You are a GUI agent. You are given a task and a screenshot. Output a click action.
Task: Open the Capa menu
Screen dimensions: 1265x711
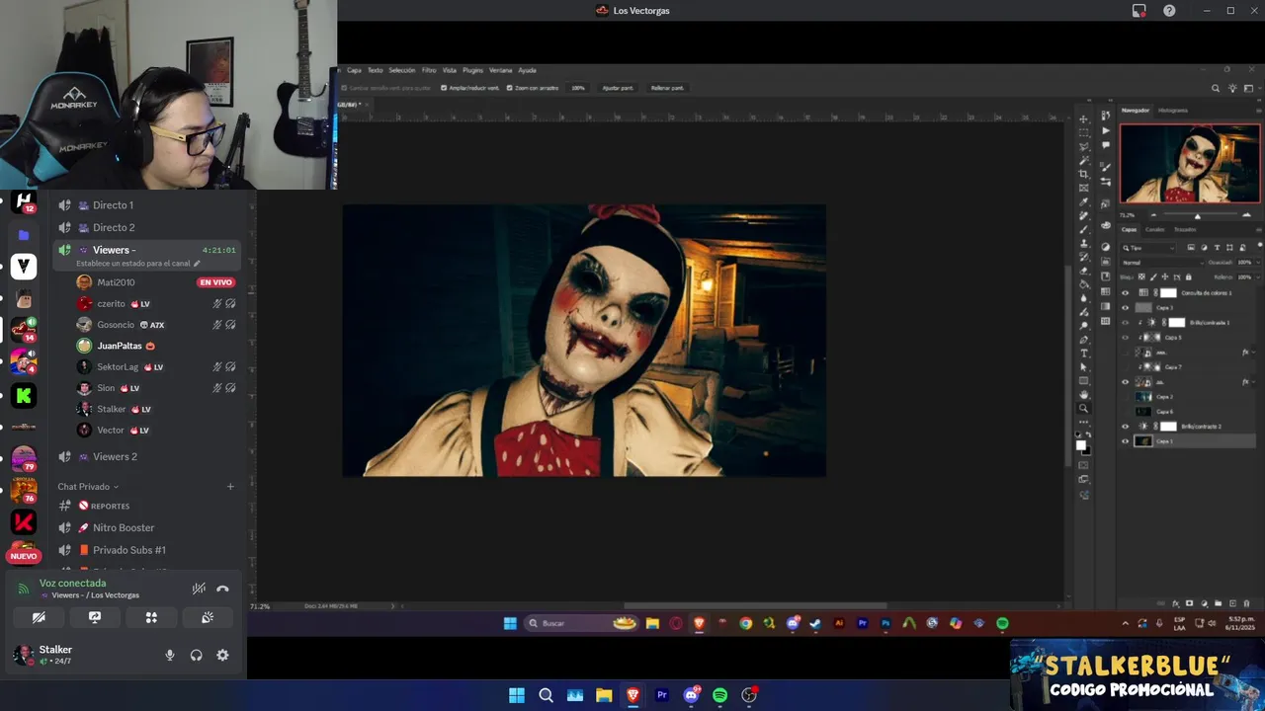(x=354, y=70)
